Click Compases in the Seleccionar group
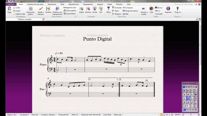207x116 pixels. point(128,8)
